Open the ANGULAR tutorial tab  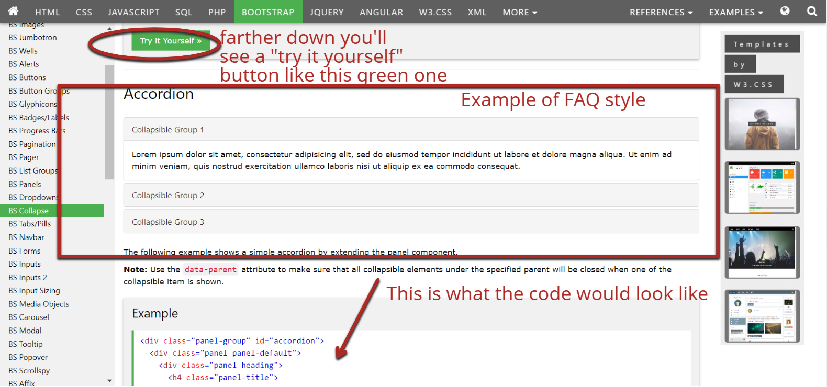click(x=382, y=12)
